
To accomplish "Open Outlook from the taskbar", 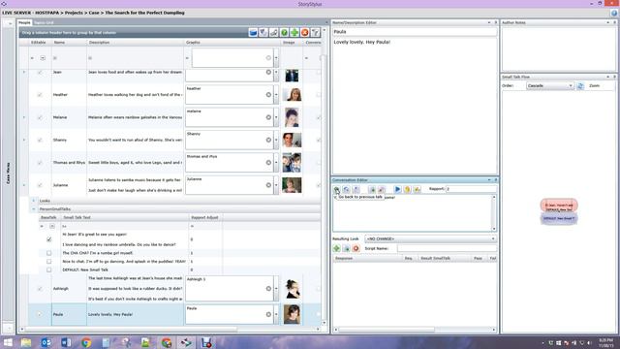I will (46, 342).
